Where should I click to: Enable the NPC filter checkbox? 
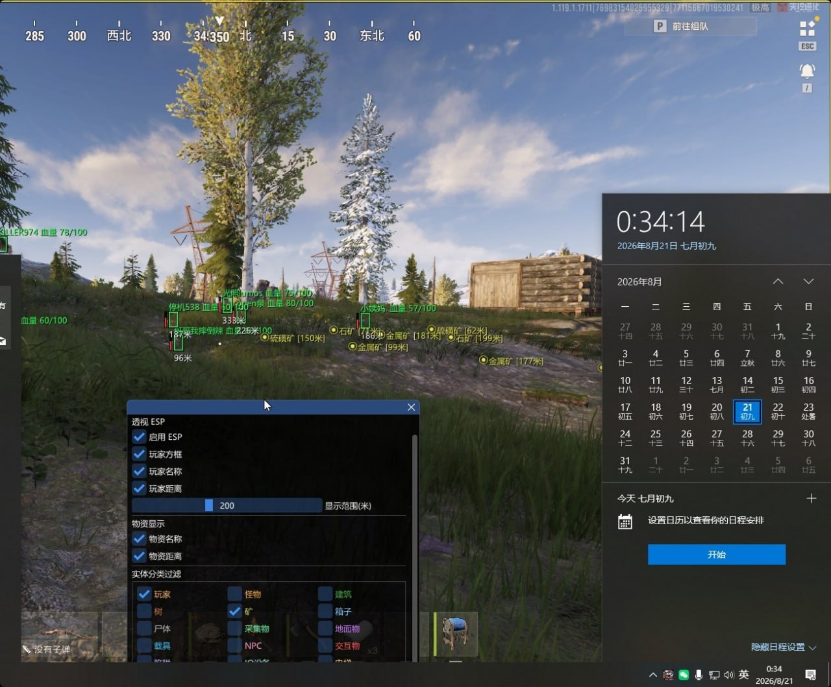(234, 645)
